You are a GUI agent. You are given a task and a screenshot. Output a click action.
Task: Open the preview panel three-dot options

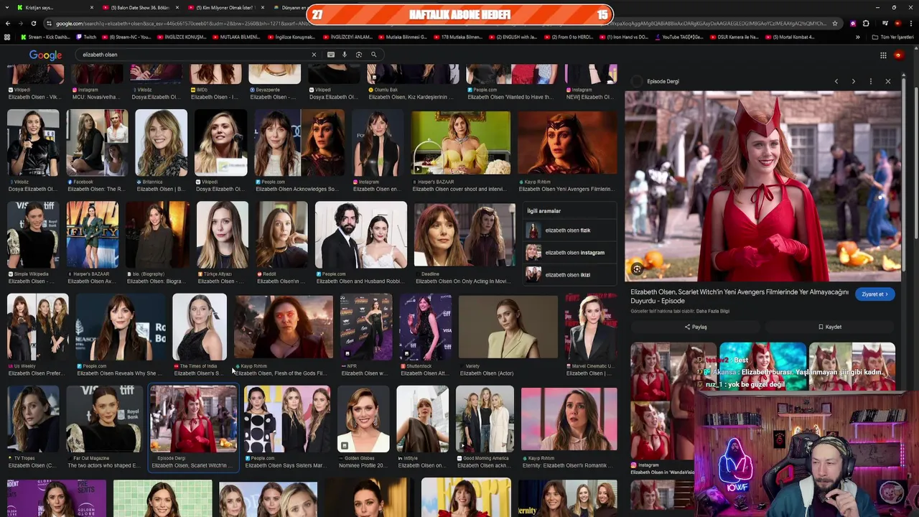tap(870, 81)
